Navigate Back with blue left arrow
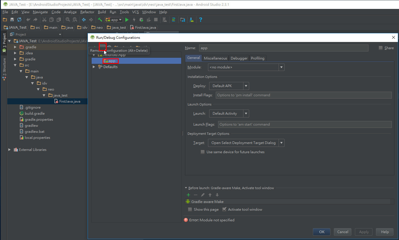This screenshot has height=240, width=399. coord(84,20)
